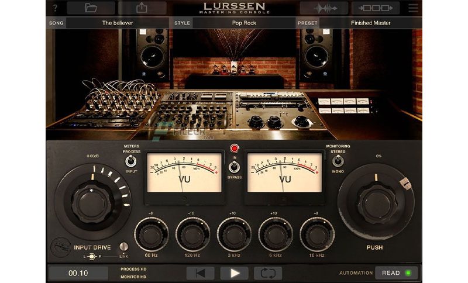Click the 60 Hz EQ knob
This screenshot has height=283, width=468.
(x=152, y=234)
